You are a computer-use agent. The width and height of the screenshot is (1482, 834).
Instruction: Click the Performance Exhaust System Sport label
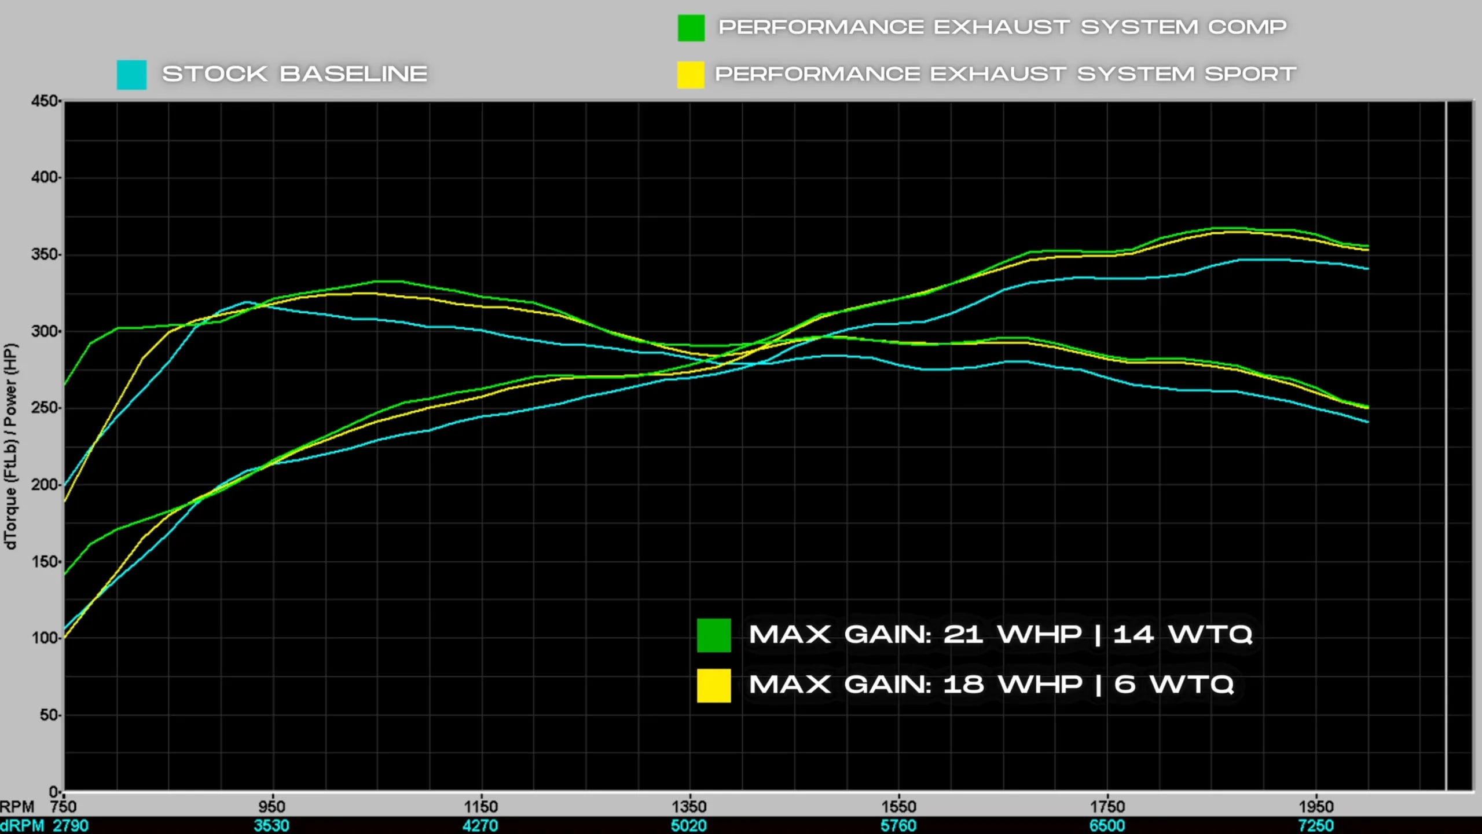[x=1005, y=74]
